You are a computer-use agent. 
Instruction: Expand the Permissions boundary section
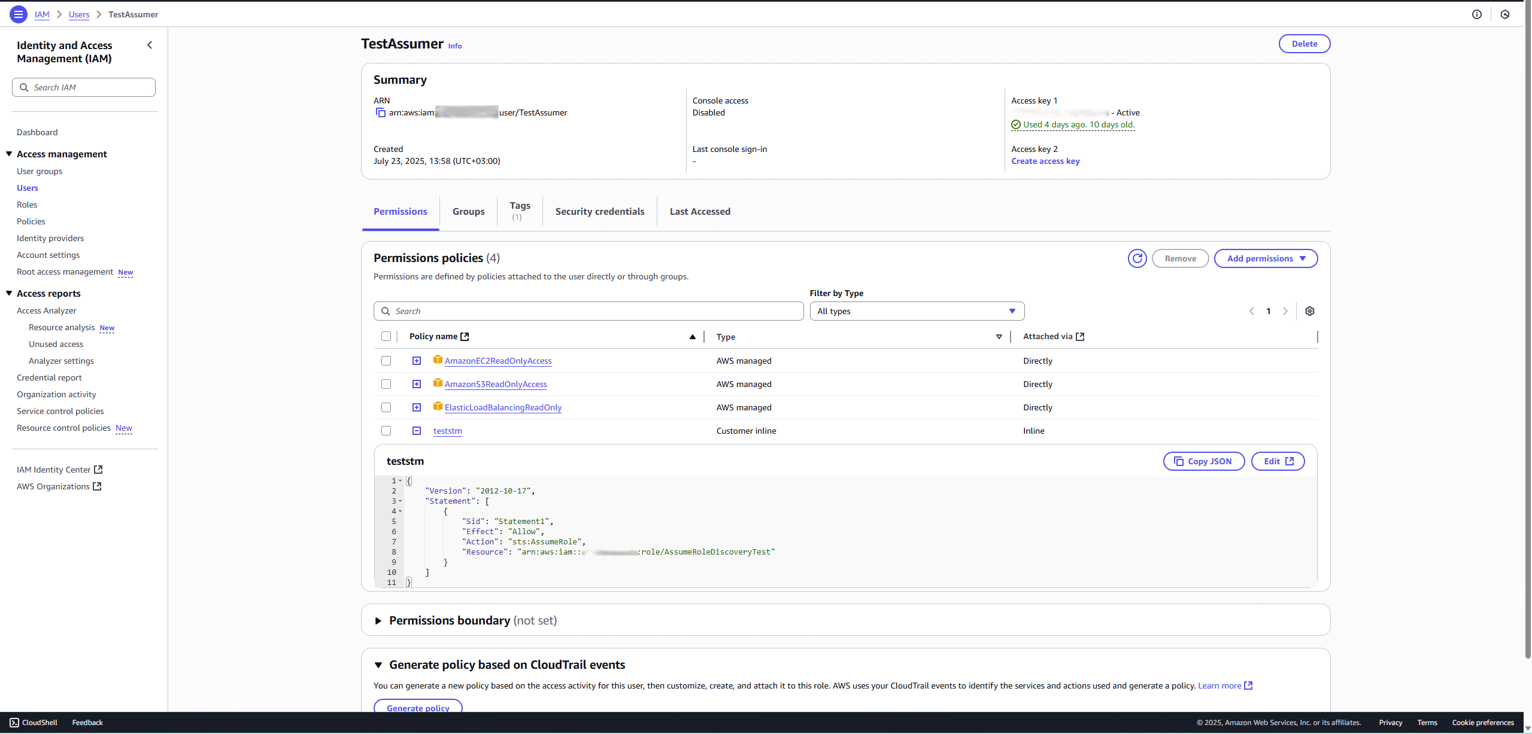tap(378, 620)
